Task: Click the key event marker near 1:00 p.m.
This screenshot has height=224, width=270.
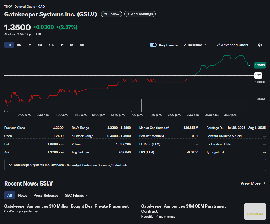Action: (x=142, y=105)
